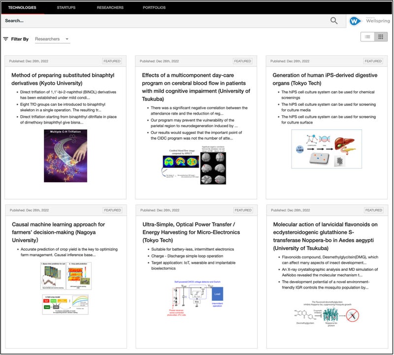
Task: Open the Causal machine learning approach article
Action: tap(58, 232)
